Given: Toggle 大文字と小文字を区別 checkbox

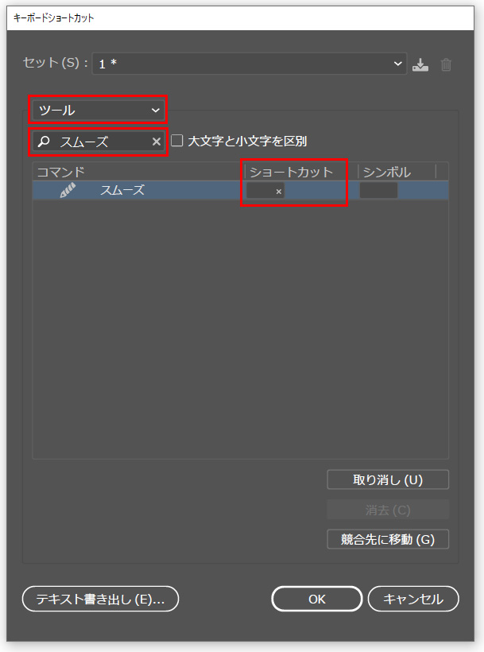Looking at the screenshot, I should tap(177, 141).
